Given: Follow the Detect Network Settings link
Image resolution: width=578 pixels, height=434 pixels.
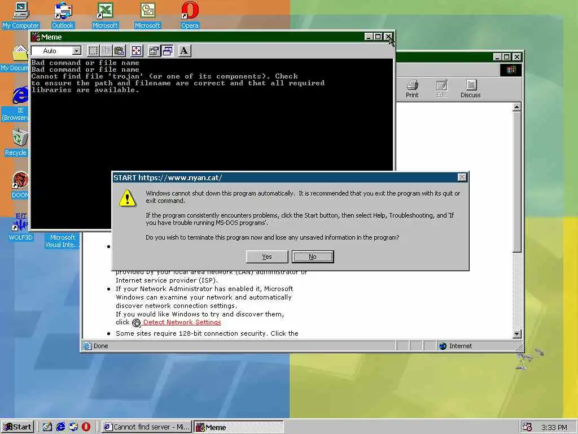Looking at the screenshot, I should [x=182, y=322].
